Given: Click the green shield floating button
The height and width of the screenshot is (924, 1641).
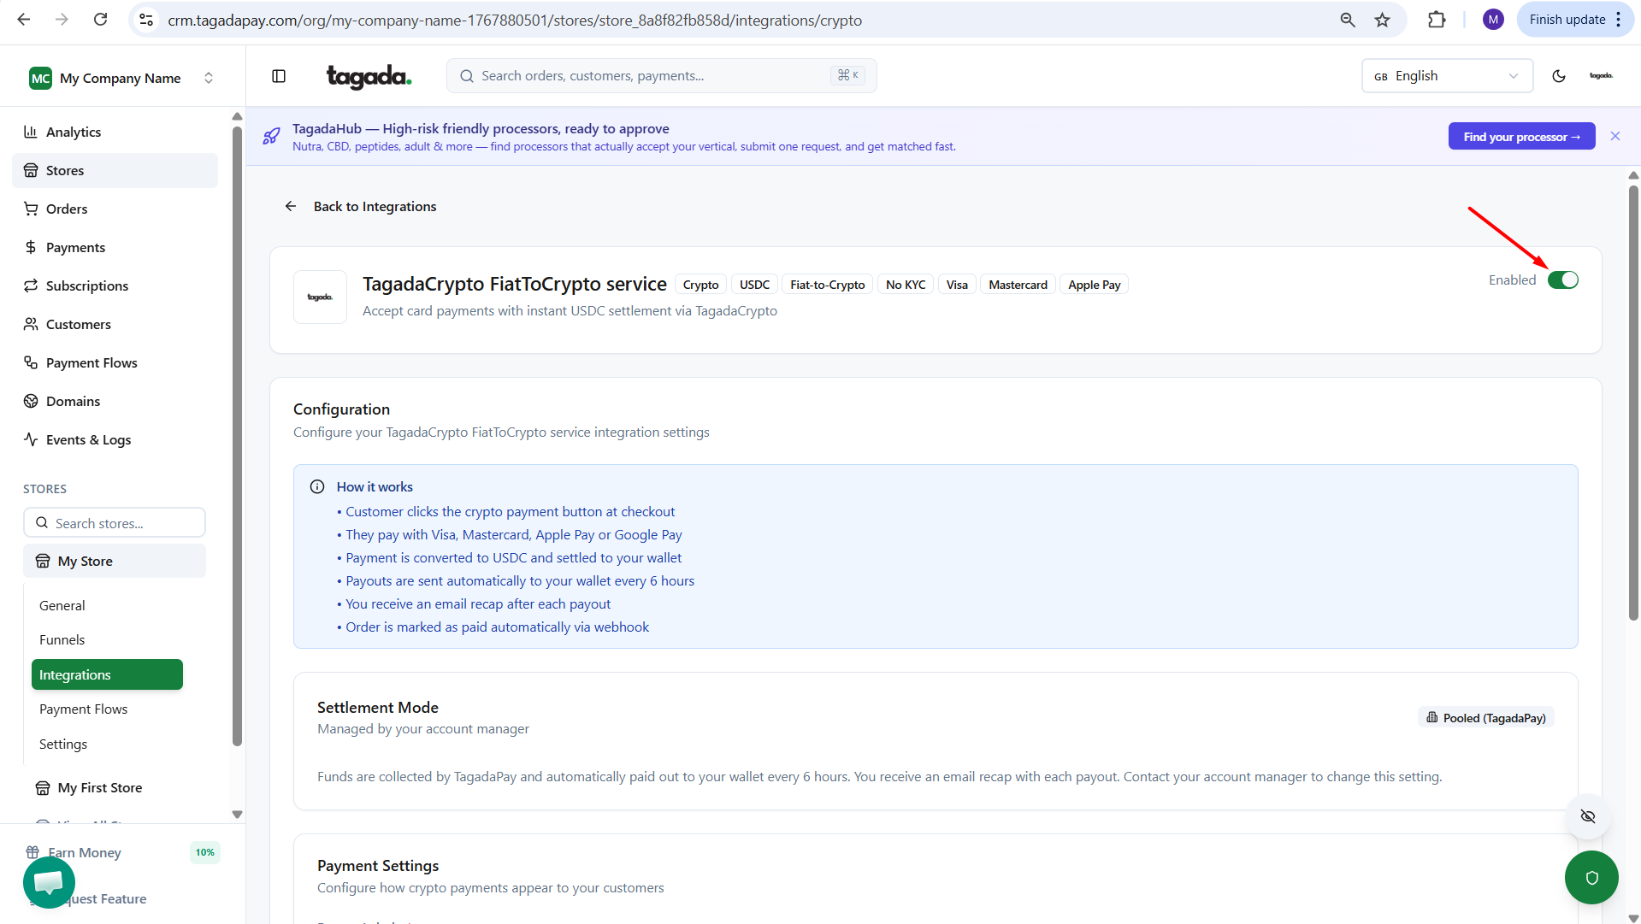Looking at the screenshot, I should pyautogui.click(x=1591, y=877).
